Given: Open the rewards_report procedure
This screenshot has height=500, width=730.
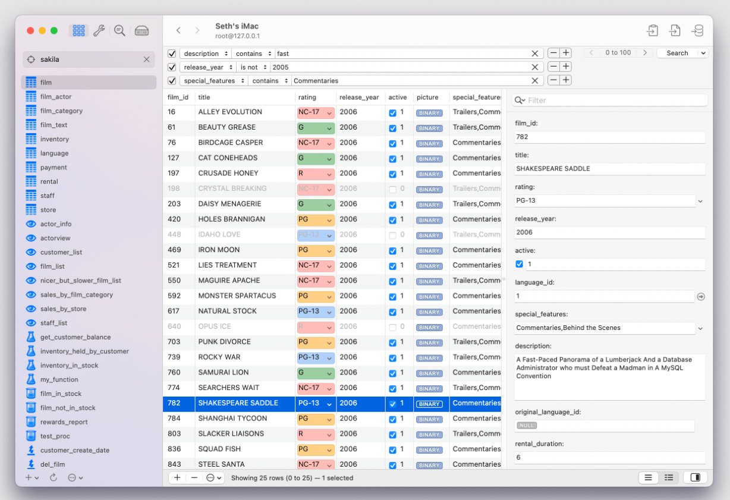Looking at the screenshot, I should [x=64, y=422].
